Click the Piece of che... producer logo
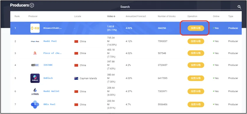Viewport: 247px width, 114px height. pyautogui.click(x=35, y=53)
